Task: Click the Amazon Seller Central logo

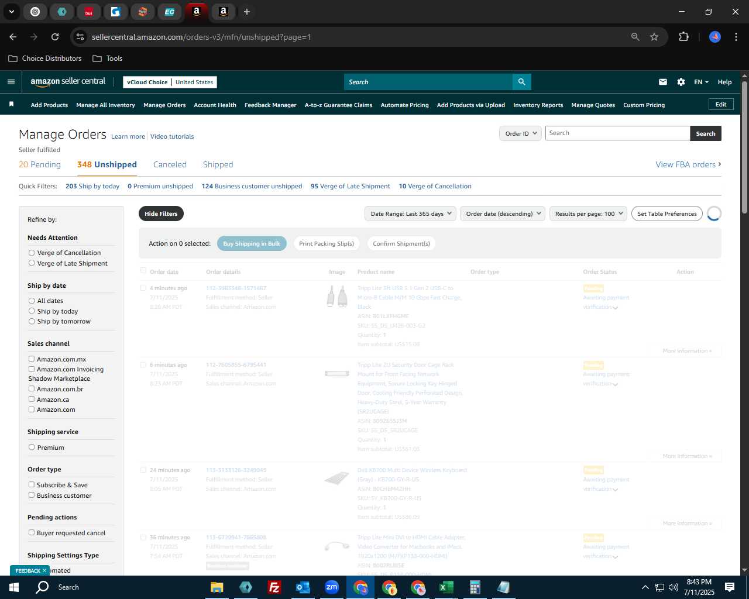Action: point(68,82)
